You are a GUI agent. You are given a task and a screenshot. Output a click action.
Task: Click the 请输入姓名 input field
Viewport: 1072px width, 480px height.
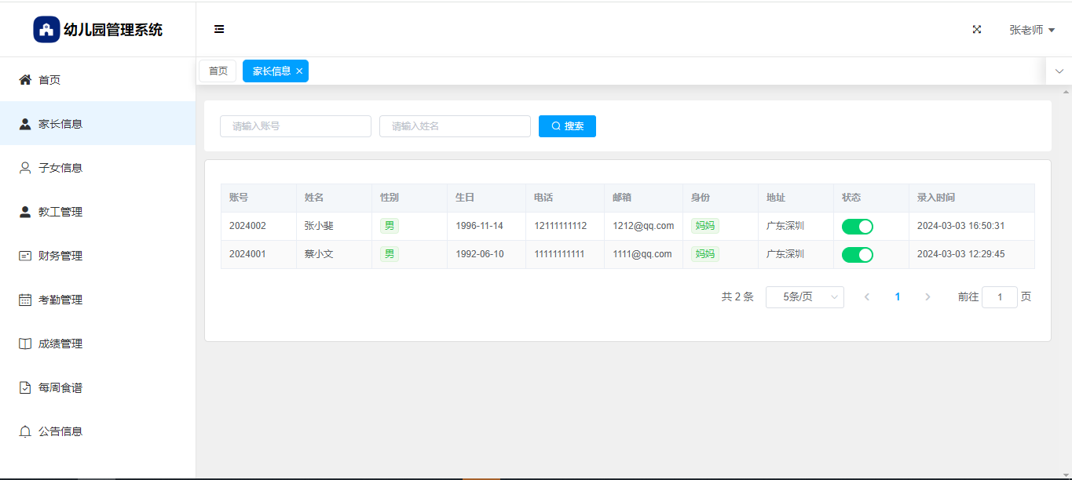tap(455, 126)
